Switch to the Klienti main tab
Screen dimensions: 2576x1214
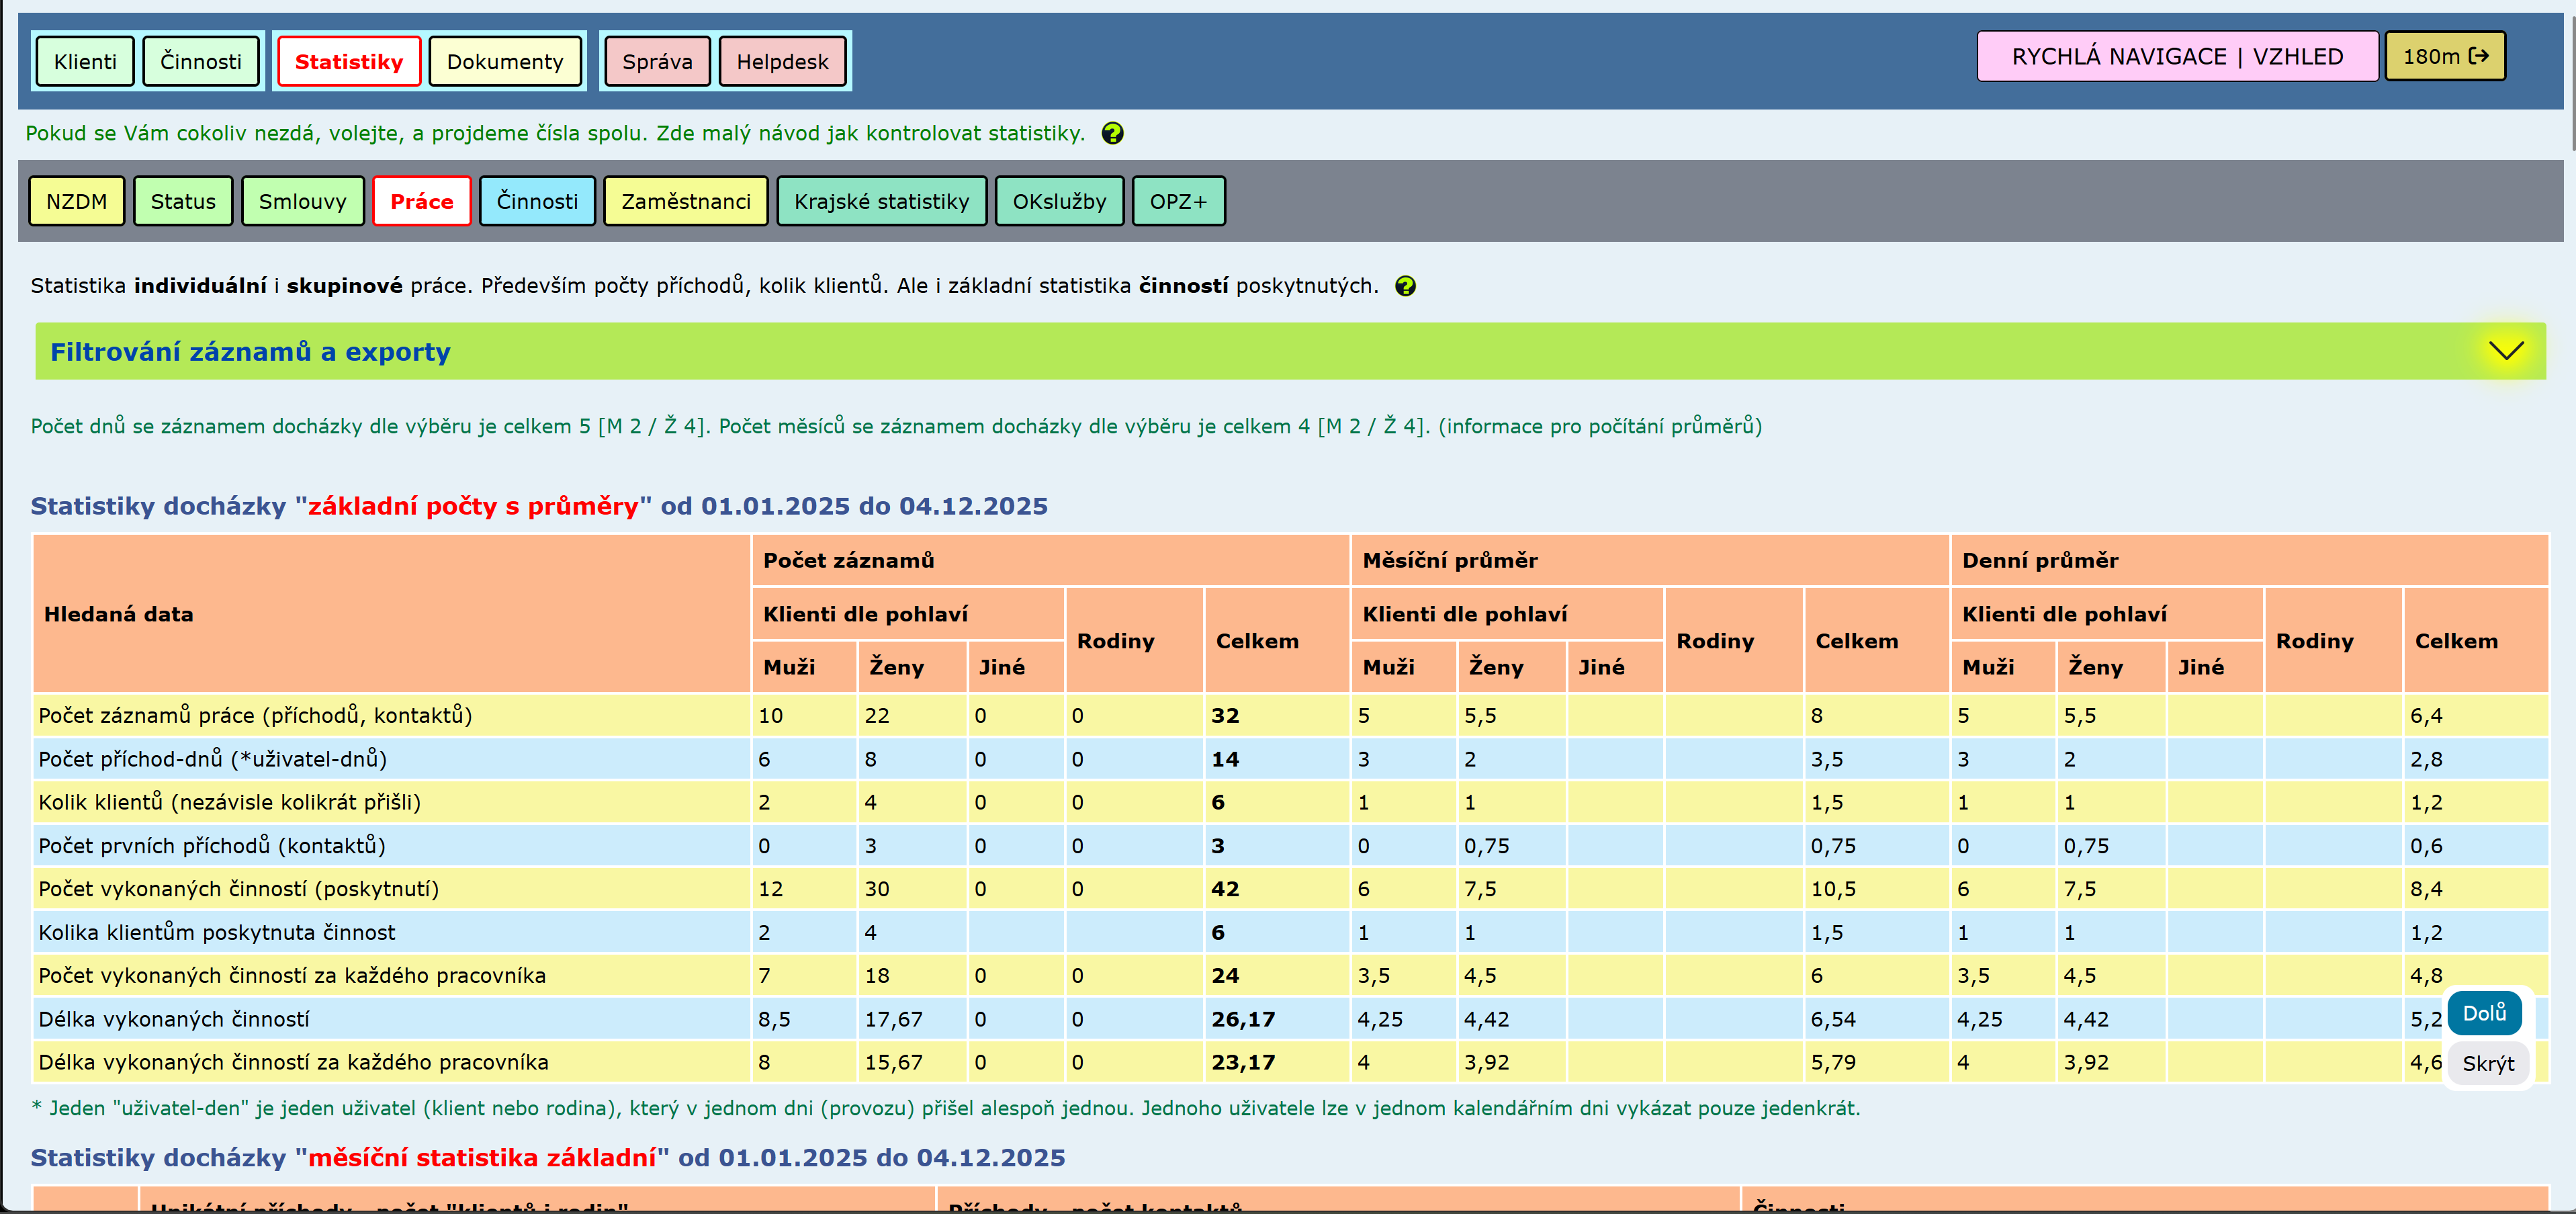tap(85, 62)
